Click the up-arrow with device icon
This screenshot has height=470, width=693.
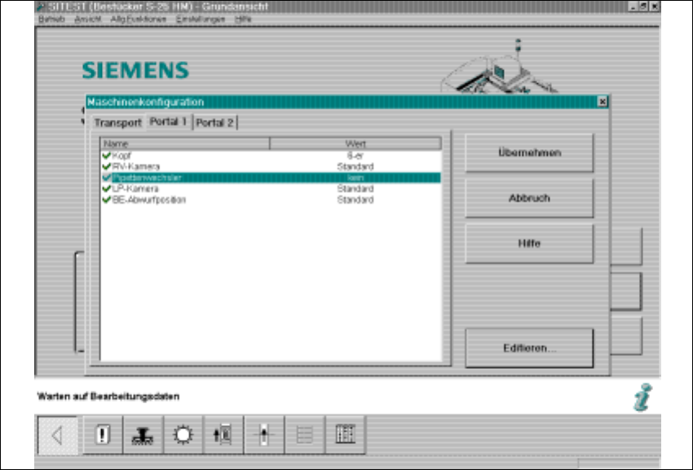click(x=223, y=435)
